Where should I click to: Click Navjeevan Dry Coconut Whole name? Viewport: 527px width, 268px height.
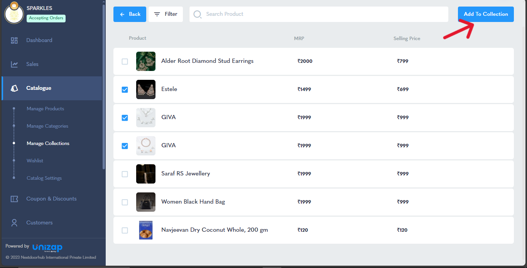[215, 230]
